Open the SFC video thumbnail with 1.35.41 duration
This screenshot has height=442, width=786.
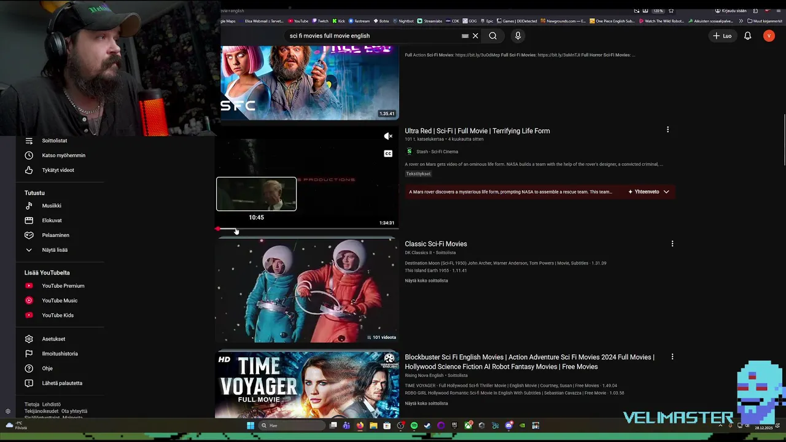(x=310, y=83)
